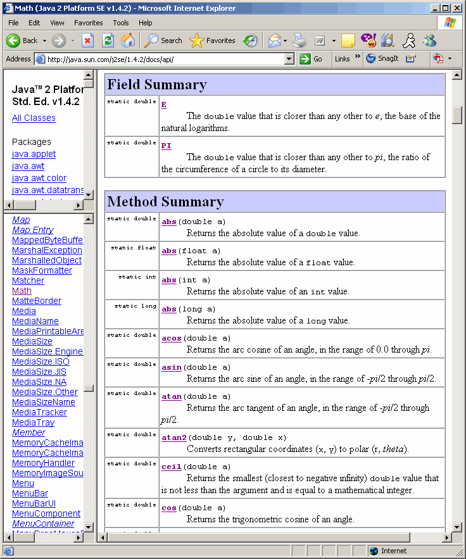
Task: Click the Back navigation arrow icon
Action: 13,41
